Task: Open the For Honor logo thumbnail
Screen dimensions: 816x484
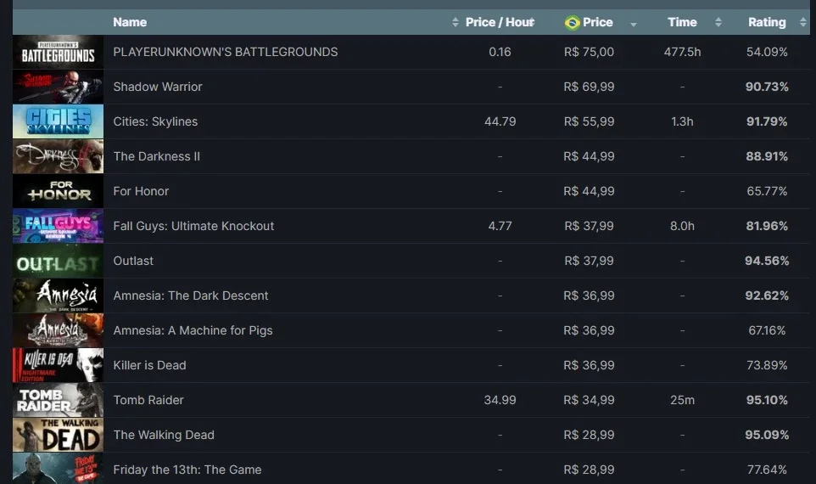Action: pyautogui.click(x=58, y=191)
